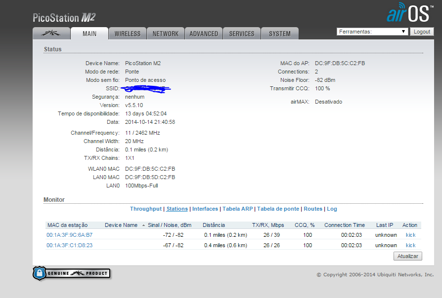This screenshot has height=298, width=442.
Task: Sort by Connection Time column
Action: point(345,225)
